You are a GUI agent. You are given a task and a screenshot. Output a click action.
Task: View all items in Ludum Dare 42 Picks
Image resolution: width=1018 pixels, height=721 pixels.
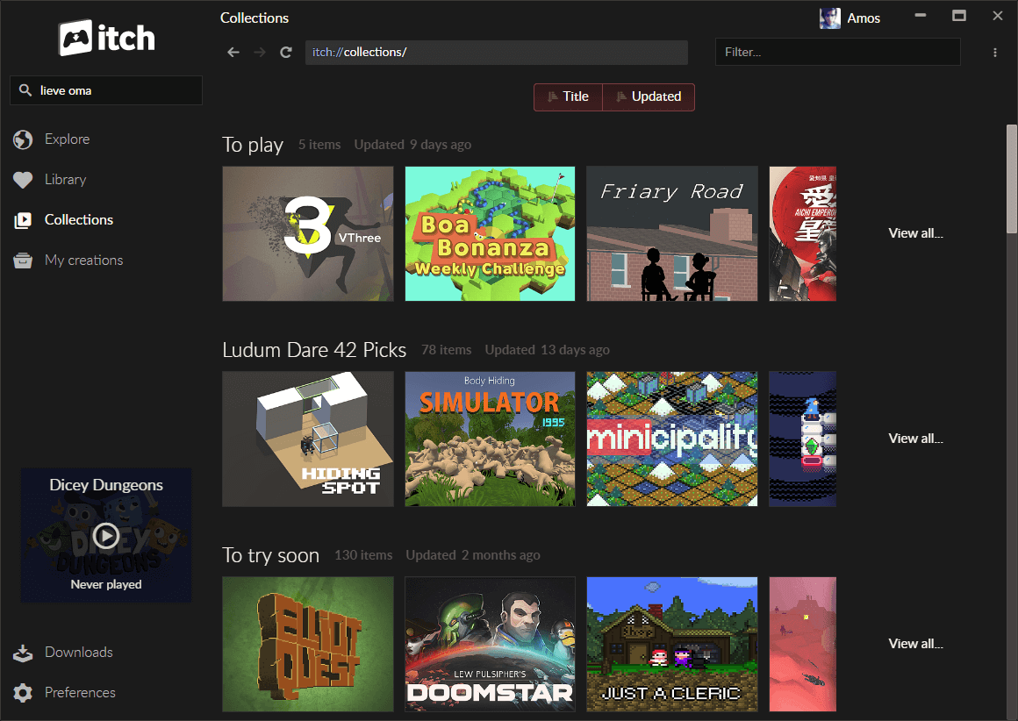click(915, 438)
